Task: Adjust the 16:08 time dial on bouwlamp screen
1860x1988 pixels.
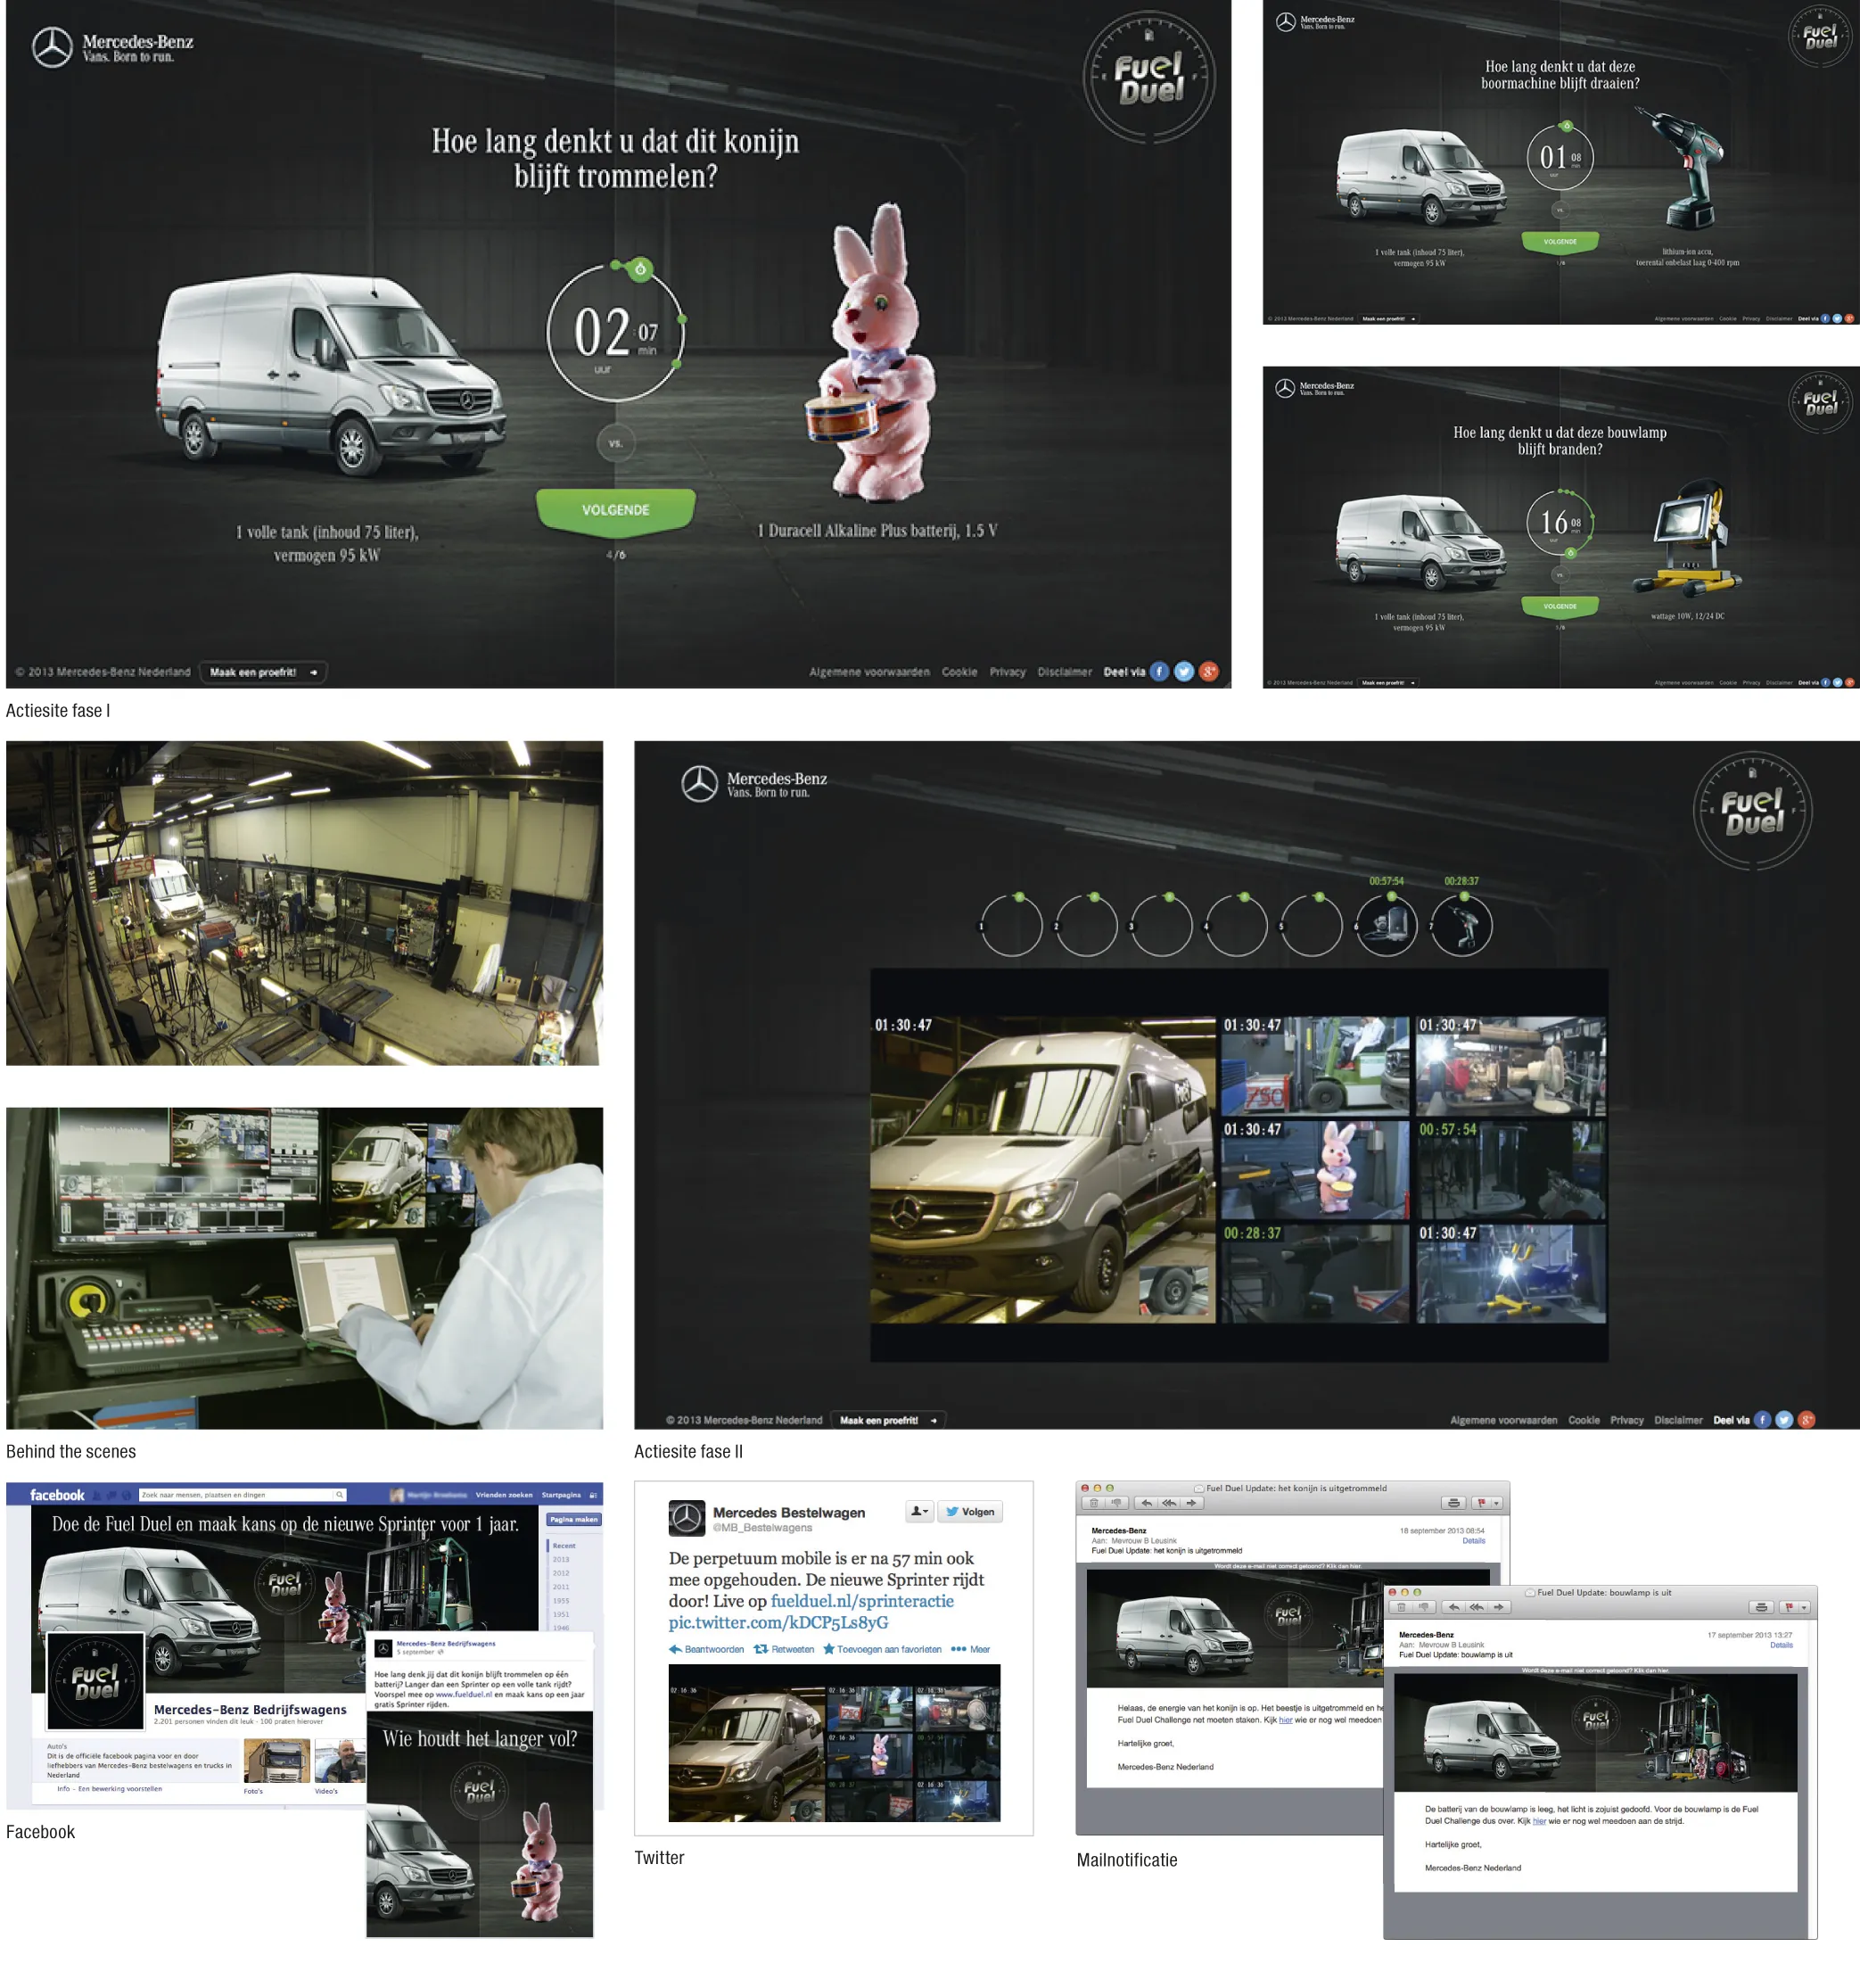Action: pyautogui.click(x=1559, y=522)
